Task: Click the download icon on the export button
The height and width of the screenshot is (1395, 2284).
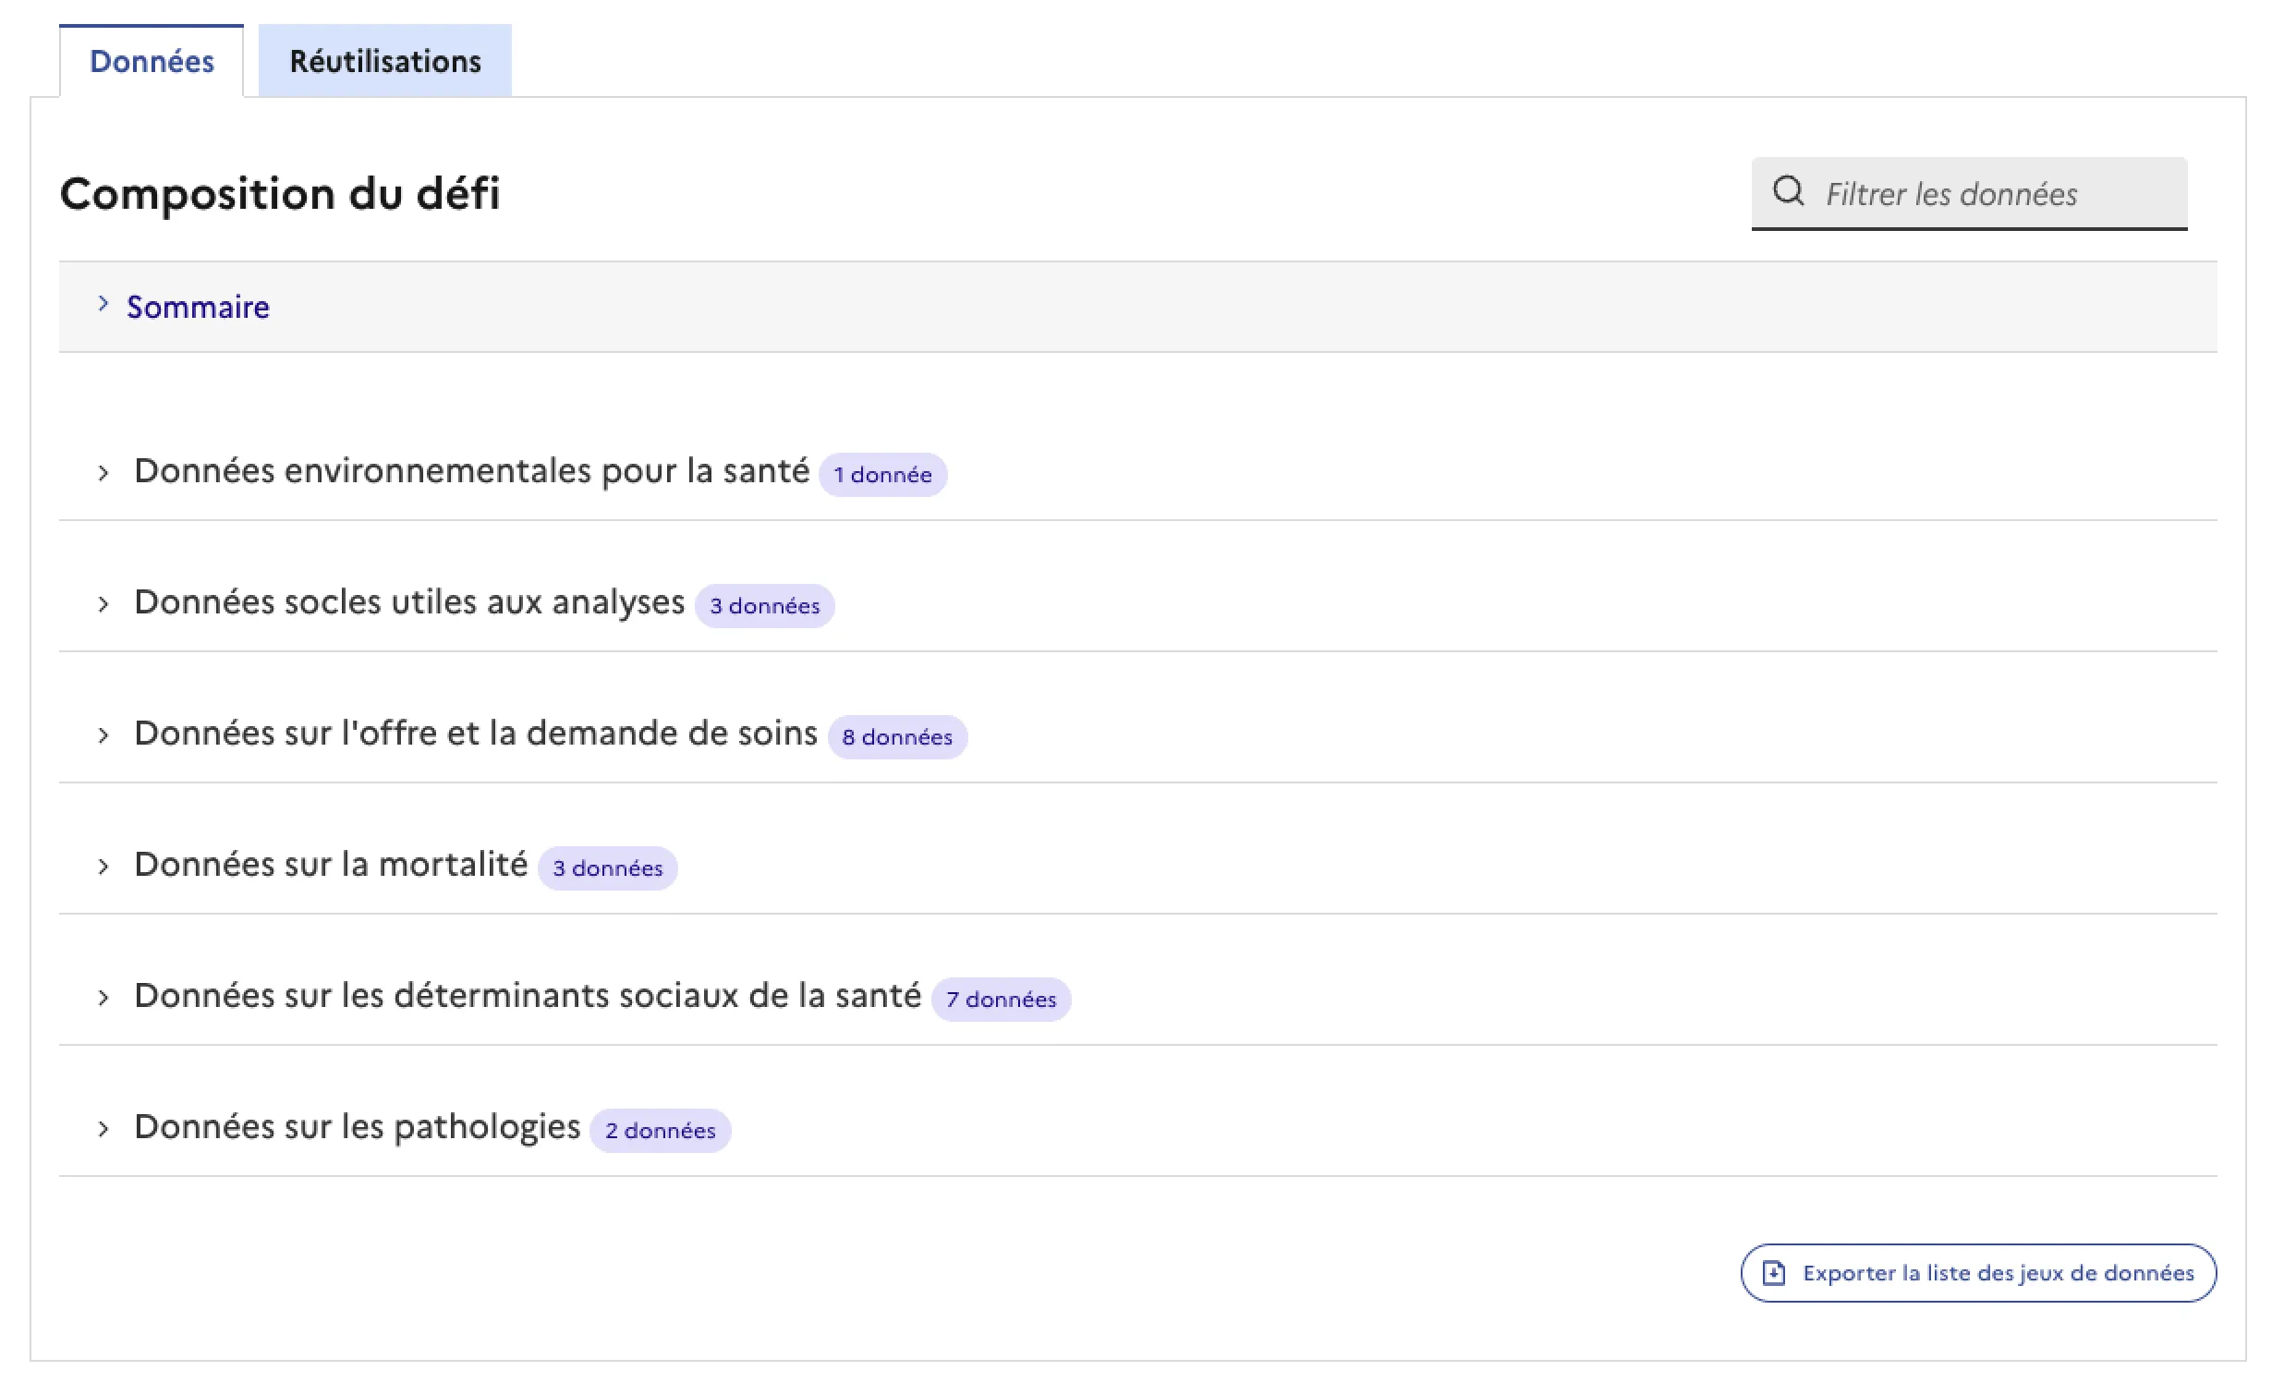Action: 1774,1274
